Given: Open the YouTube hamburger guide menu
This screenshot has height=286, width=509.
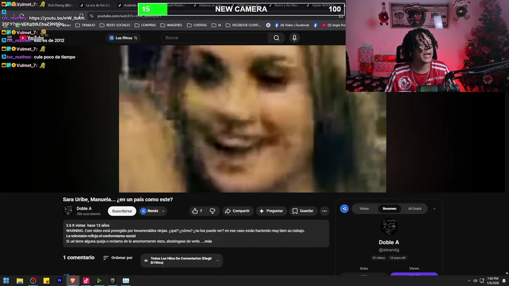Looking at the screenshot, I should 10,38.
